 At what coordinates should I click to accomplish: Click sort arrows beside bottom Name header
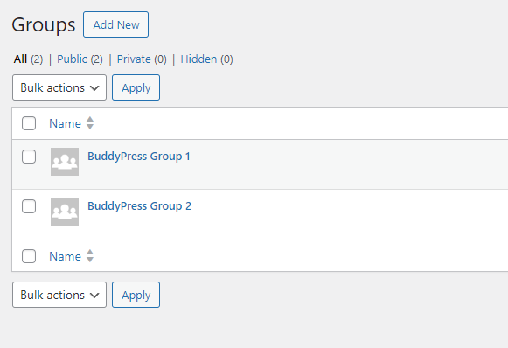90,256
